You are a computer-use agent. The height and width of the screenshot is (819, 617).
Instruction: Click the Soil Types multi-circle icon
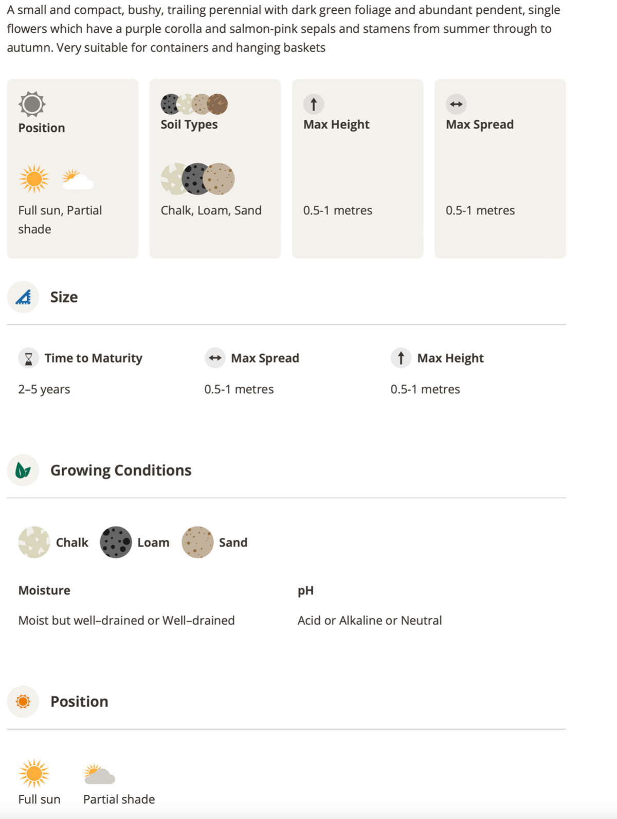(x=194, y=104)
